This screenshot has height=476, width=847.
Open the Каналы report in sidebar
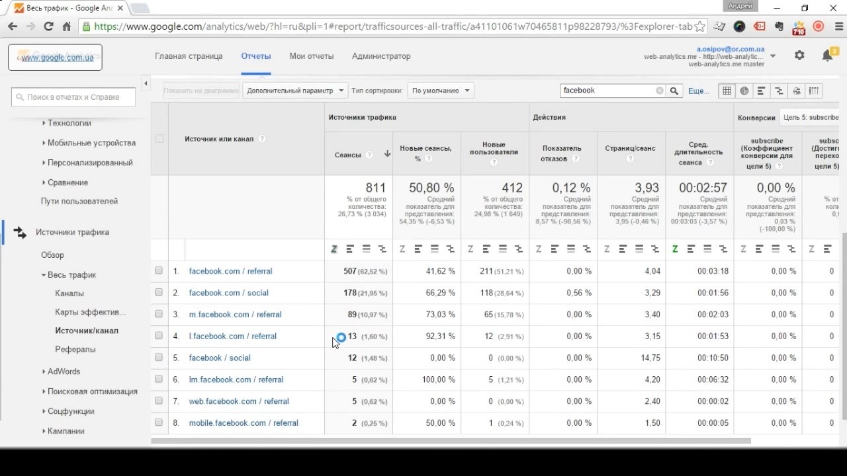tap(69, 294)
